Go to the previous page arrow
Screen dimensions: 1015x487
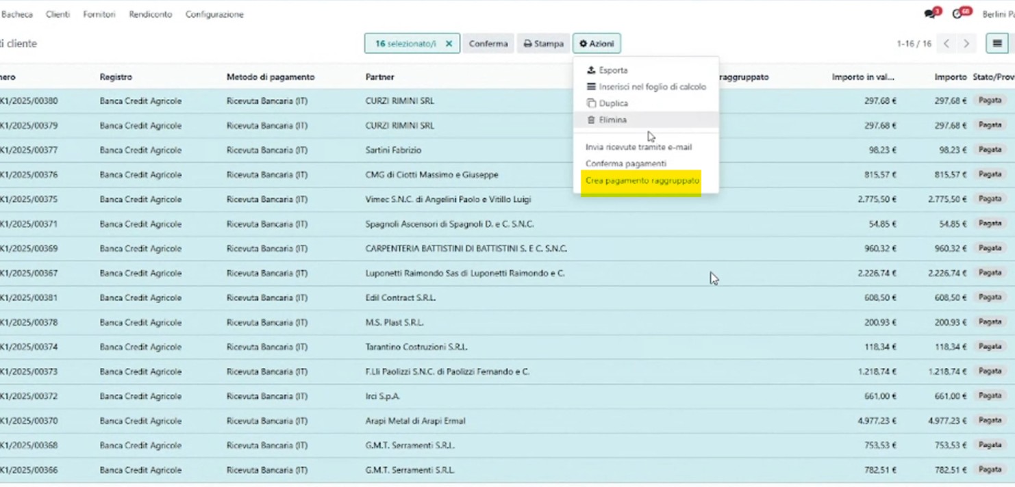[x=947, y=44]
